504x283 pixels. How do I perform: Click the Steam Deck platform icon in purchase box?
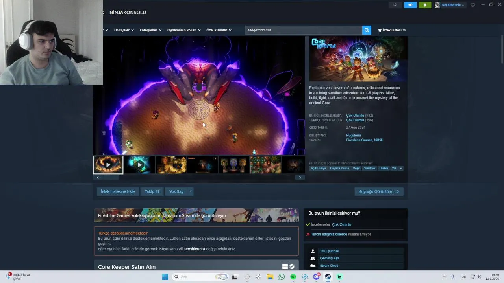coord(292,266)
